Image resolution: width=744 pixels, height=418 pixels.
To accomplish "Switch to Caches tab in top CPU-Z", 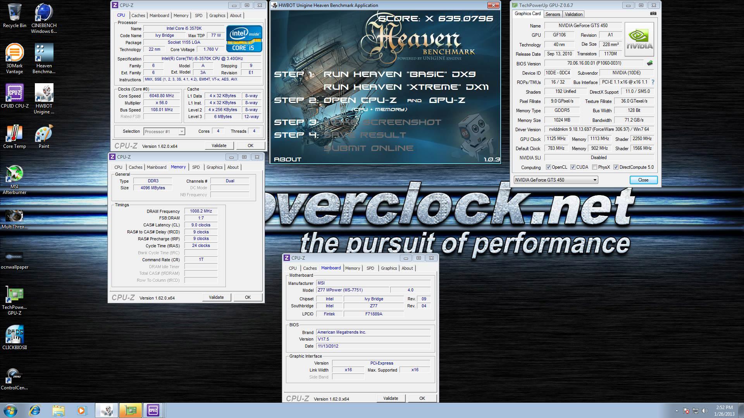I will tap(138, 15).
